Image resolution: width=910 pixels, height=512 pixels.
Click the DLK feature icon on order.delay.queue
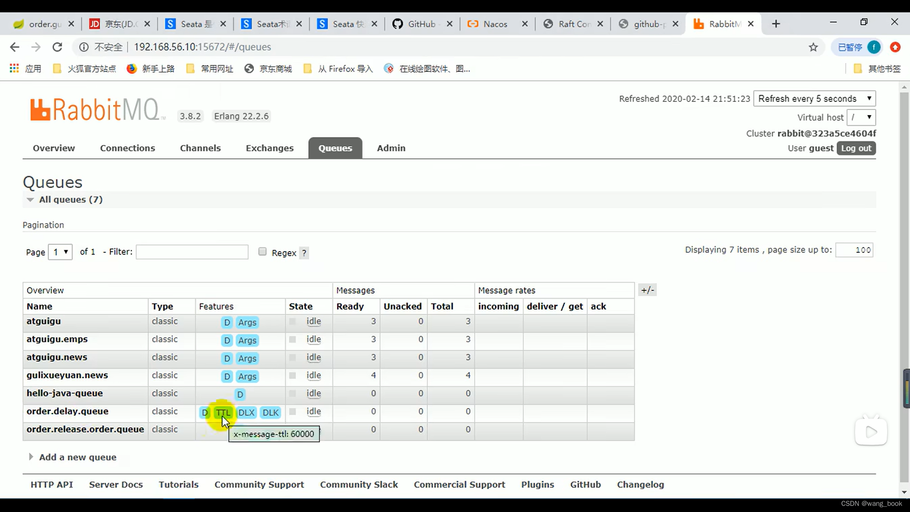(271, 412)
